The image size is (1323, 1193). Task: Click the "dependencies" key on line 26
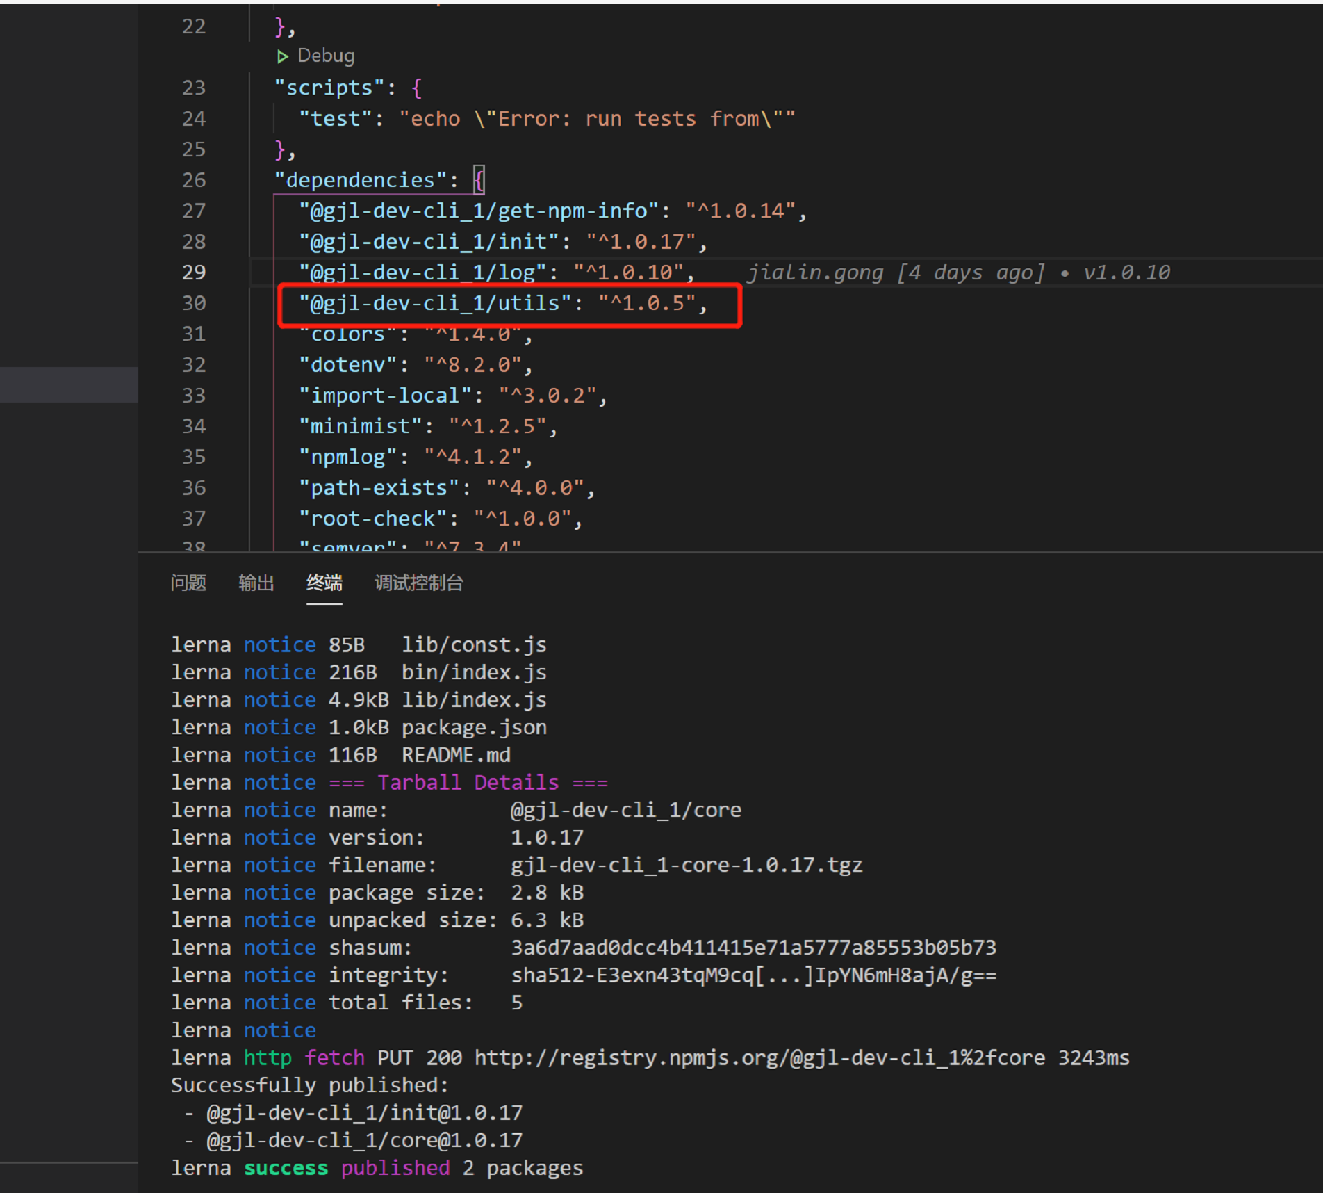[361, 180]
